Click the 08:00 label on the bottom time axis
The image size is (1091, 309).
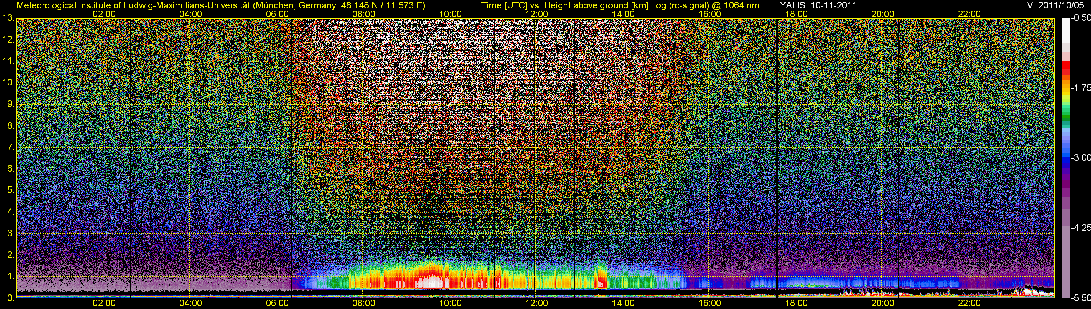coord(364,303)
